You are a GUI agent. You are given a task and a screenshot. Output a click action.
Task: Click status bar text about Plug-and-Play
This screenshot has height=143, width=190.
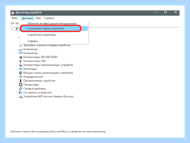coord(58,131)
